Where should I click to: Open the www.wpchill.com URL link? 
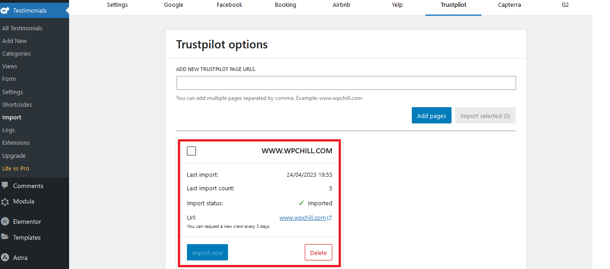pos(303,218)
